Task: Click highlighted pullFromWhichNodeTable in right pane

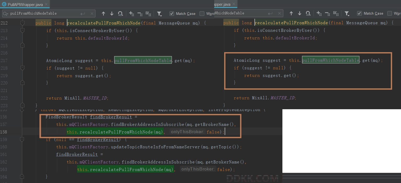Action: click(331, 60)
